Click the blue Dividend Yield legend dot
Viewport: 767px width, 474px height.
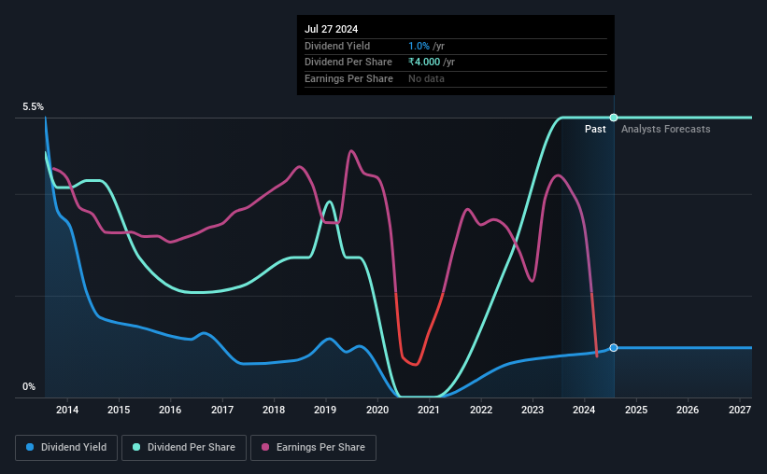30,447
